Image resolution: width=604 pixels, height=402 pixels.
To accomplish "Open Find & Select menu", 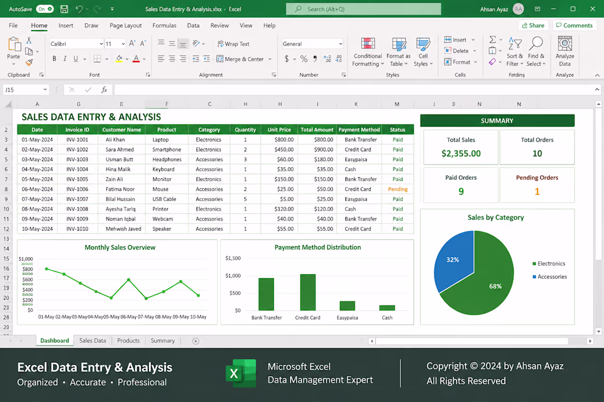I will 536,52.
